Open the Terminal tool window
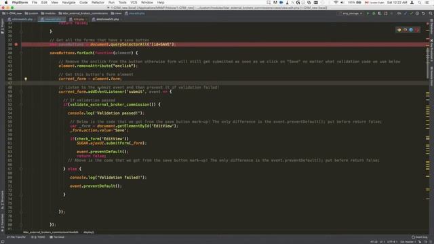 (57, 237)
